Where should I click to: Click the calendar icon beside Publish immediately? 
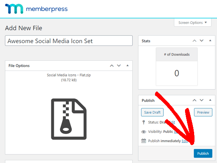[x=144, y=141]
